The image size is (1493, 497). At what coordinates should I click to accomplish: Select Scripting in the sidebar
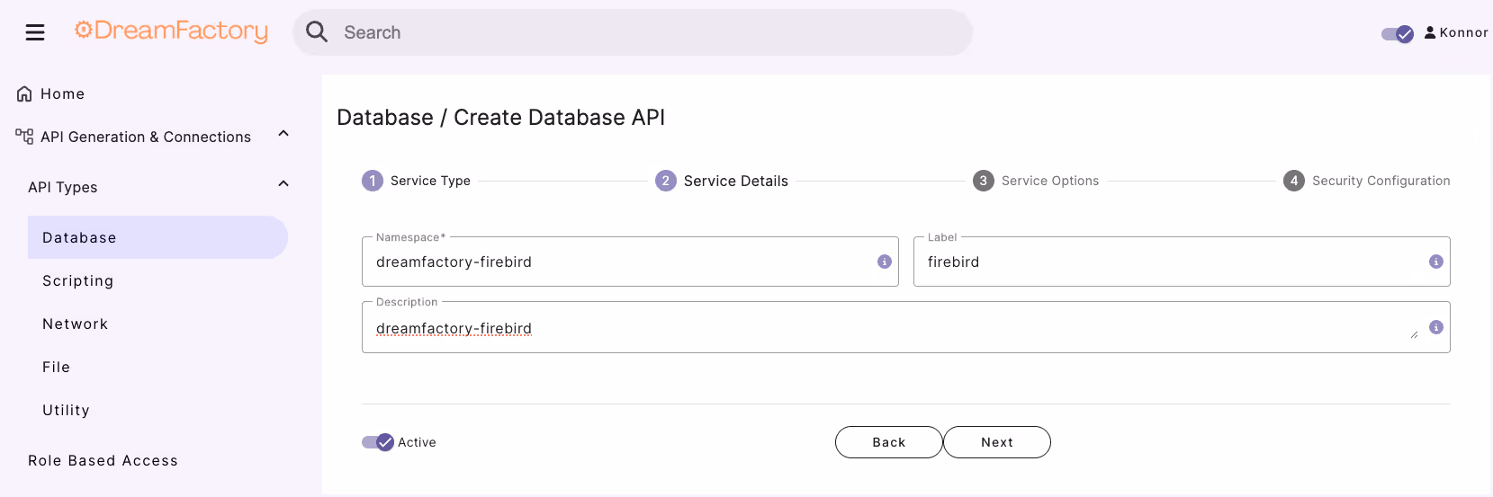click(x=77, y=280)
